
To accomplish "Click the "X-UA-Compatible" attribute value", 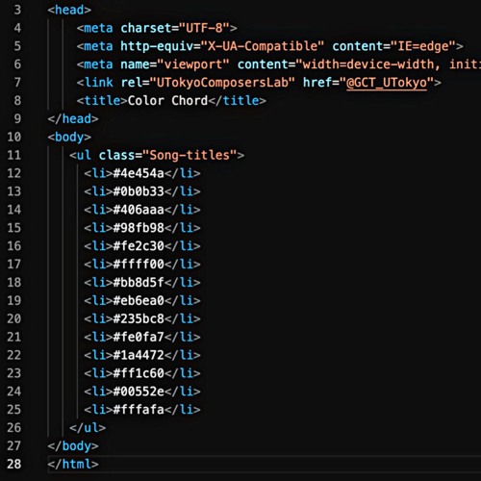I will (263, 46).
